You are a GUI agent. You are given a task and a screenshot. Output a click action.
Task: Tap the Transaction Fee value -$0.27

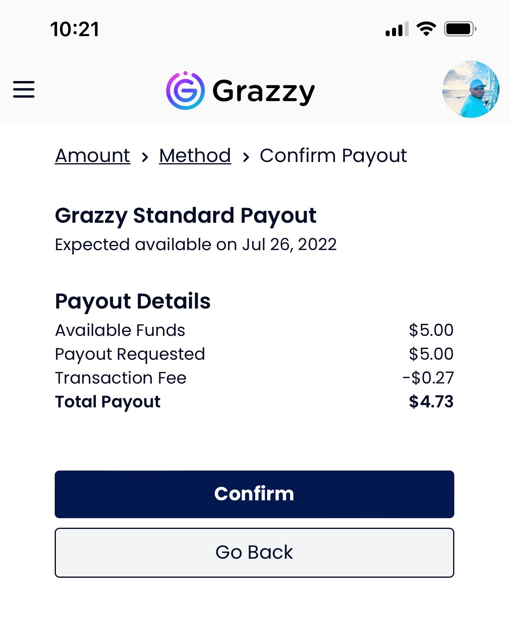(x=428, y=378)
